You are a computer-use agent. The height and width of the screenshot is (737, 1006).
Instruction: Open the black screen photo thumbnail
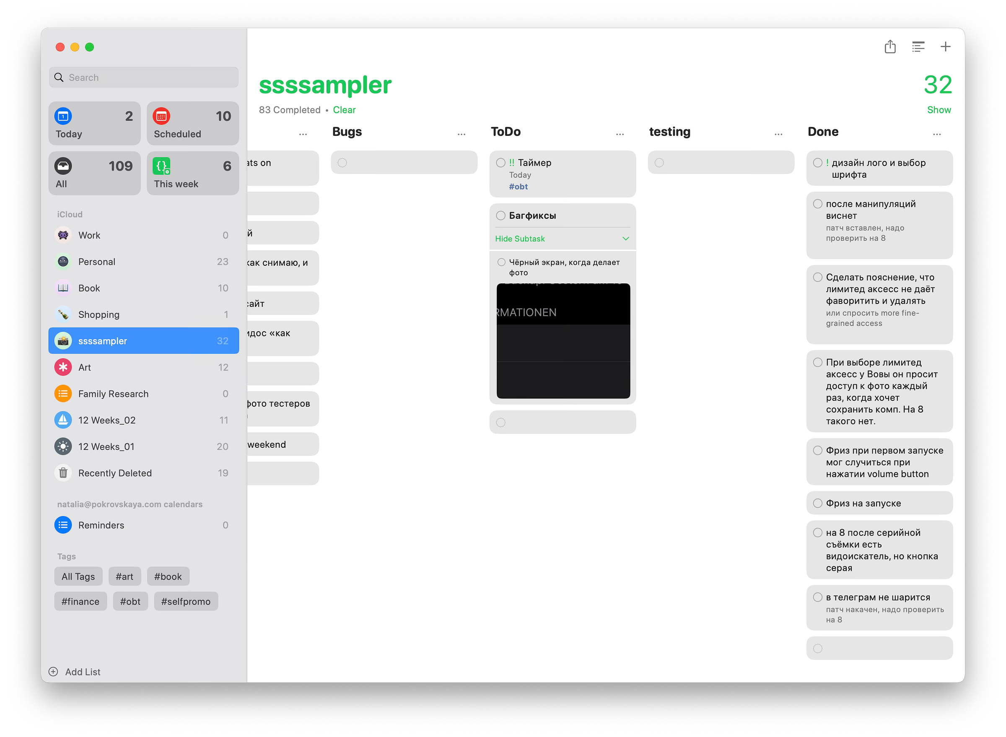point(563,341)
